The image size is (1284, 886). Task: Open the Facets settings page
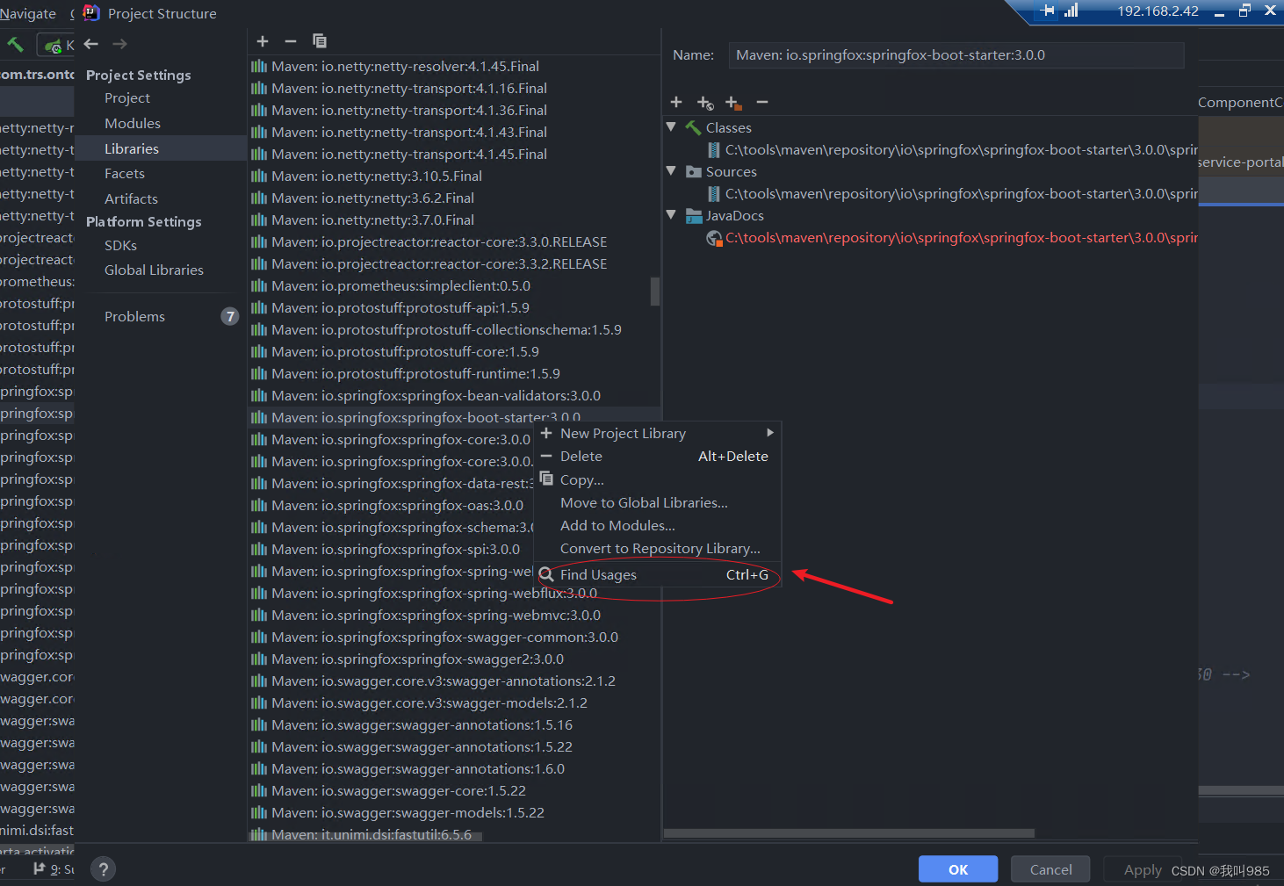tap(125, 174)
